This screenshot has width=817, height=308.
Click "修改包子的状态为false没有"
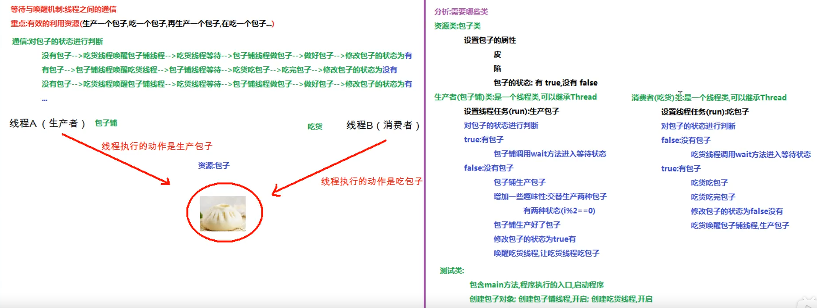(x=737, y=211)
